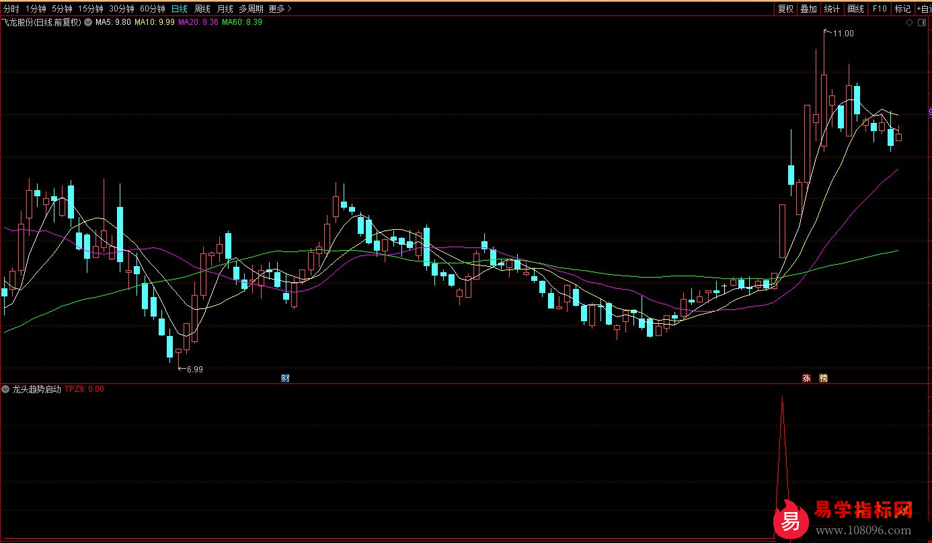
Task: Select the 1分钟 period tab
Action: [x=36, y=9]
